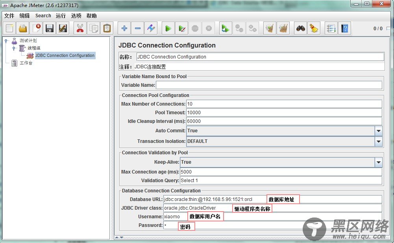This screenshot has width=394, height=243.
Task: Click Remote Shutdown All icon
Action: 252,28
